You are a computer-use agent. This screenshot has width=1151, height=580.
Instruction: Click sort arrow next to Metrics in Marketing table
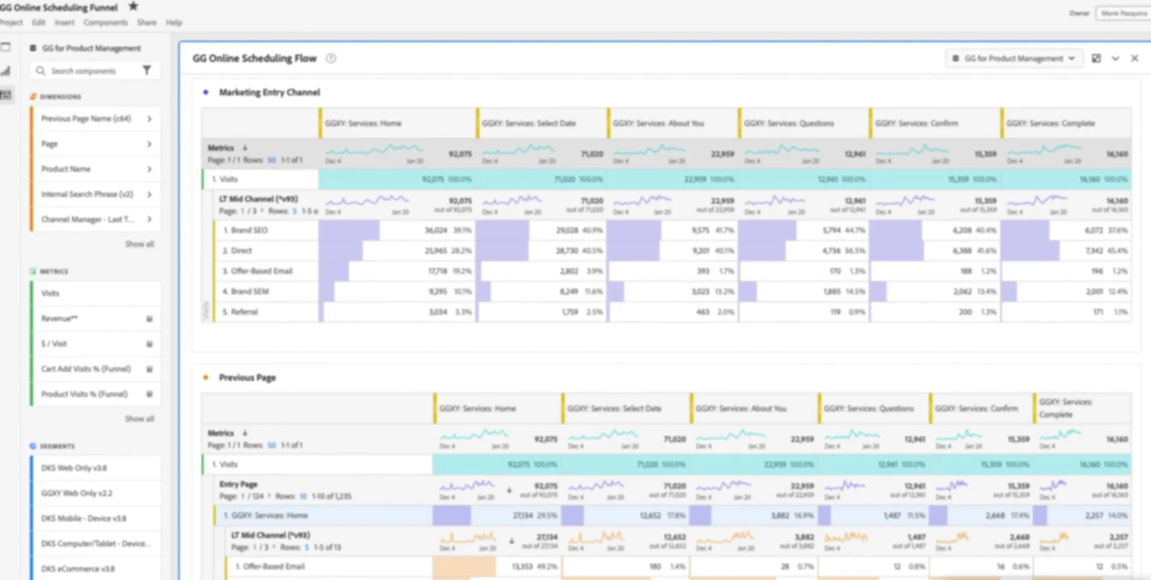pyautogui.click(x=244, y=148)
